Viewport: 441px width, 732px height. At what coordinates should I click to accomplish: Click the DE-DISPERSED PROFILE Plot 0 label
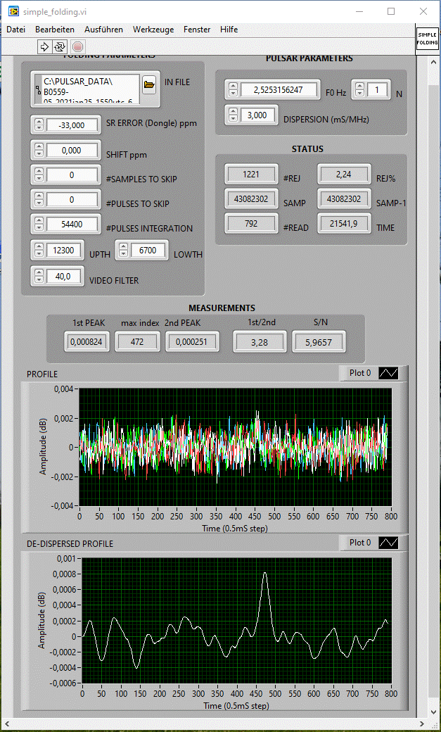[x=360, y=543]
